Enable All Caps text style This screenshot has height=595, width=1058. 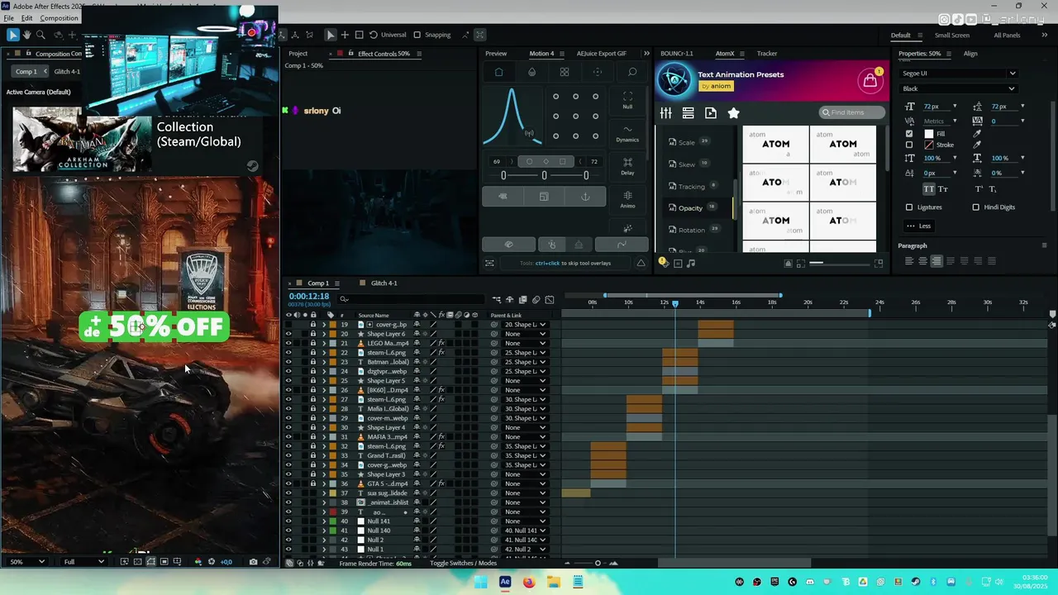pos(929,189)
